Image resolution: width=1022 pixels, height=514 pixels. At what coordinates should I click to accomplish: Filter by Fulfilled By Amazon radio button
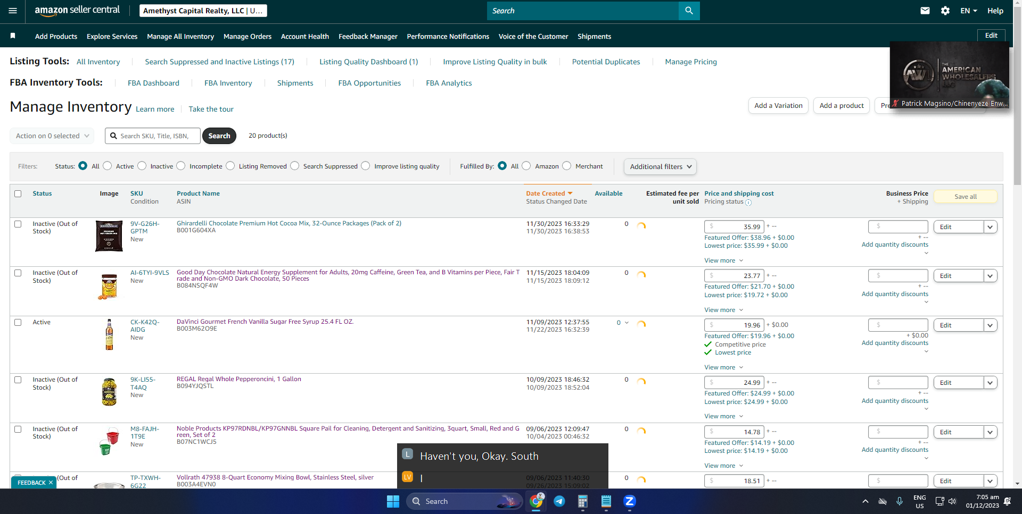pos(526,166)
